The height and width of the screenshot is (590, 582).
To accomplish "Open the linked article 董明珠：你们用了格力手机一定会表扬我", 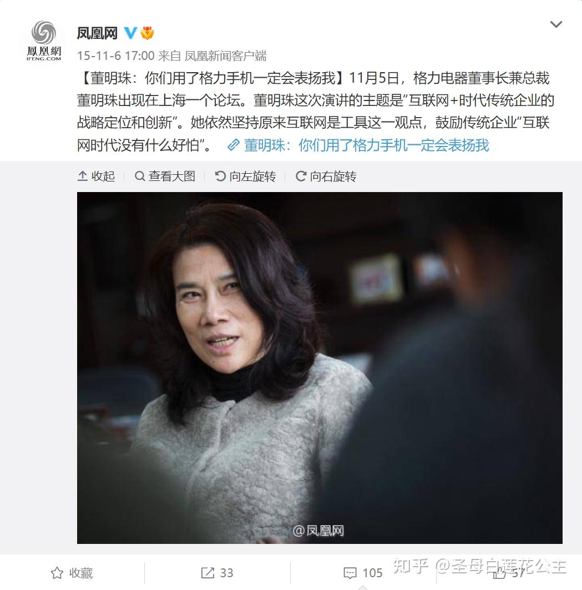I will pyautogui.click(x=366, y=145).
